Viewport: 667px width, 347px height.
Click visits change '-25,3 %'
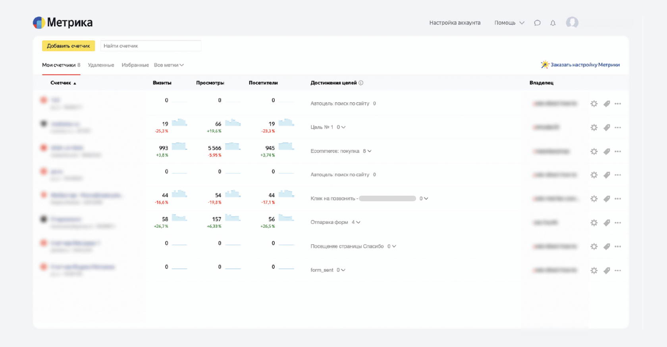(x=162, y=131)
